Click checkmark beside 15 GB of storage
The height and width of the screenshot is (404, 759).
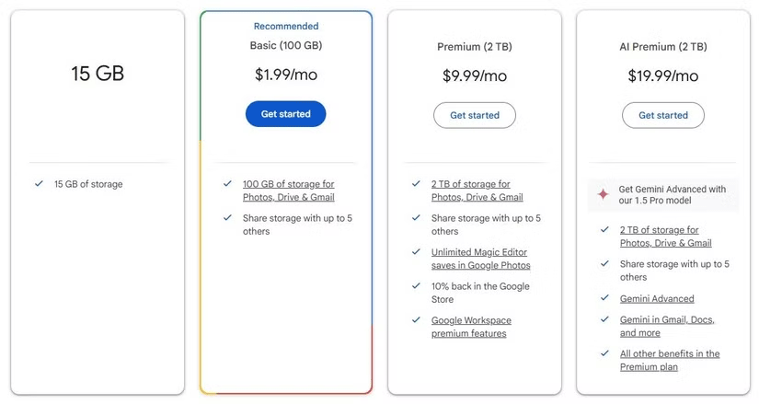click(39, 184)
